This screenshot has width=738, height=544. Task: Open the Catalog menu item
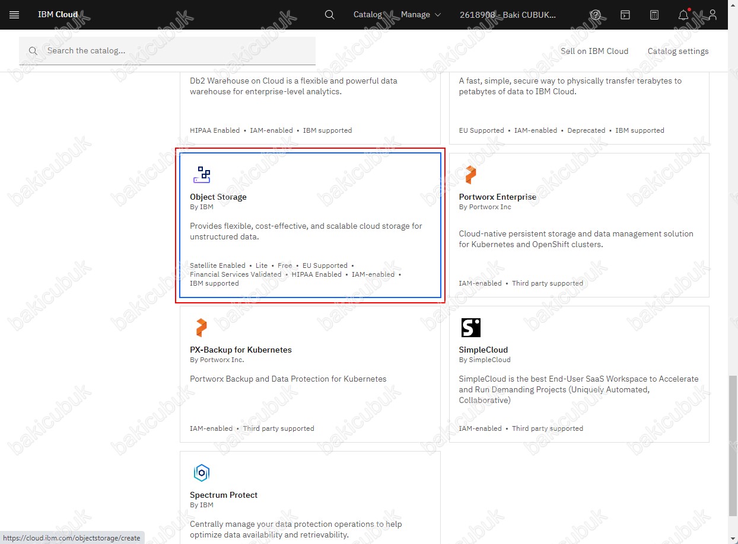point(368,15)
